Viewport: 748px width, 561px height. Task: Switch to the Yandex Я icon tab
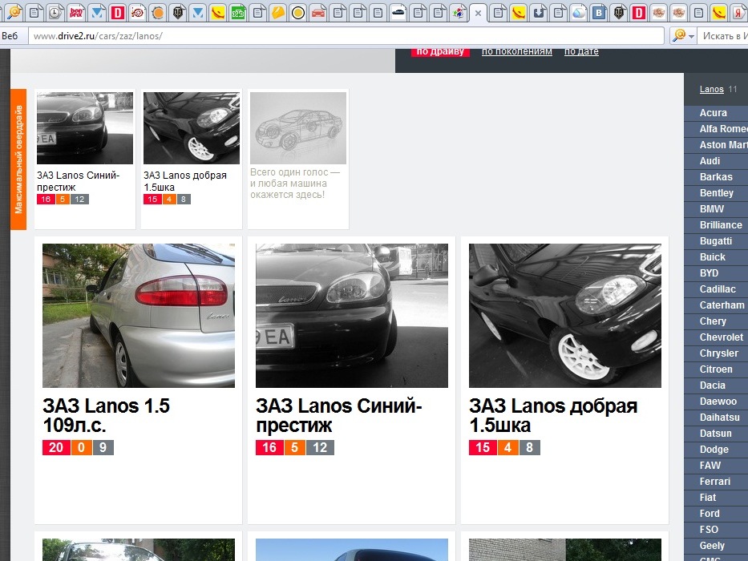tap(738, 12)
